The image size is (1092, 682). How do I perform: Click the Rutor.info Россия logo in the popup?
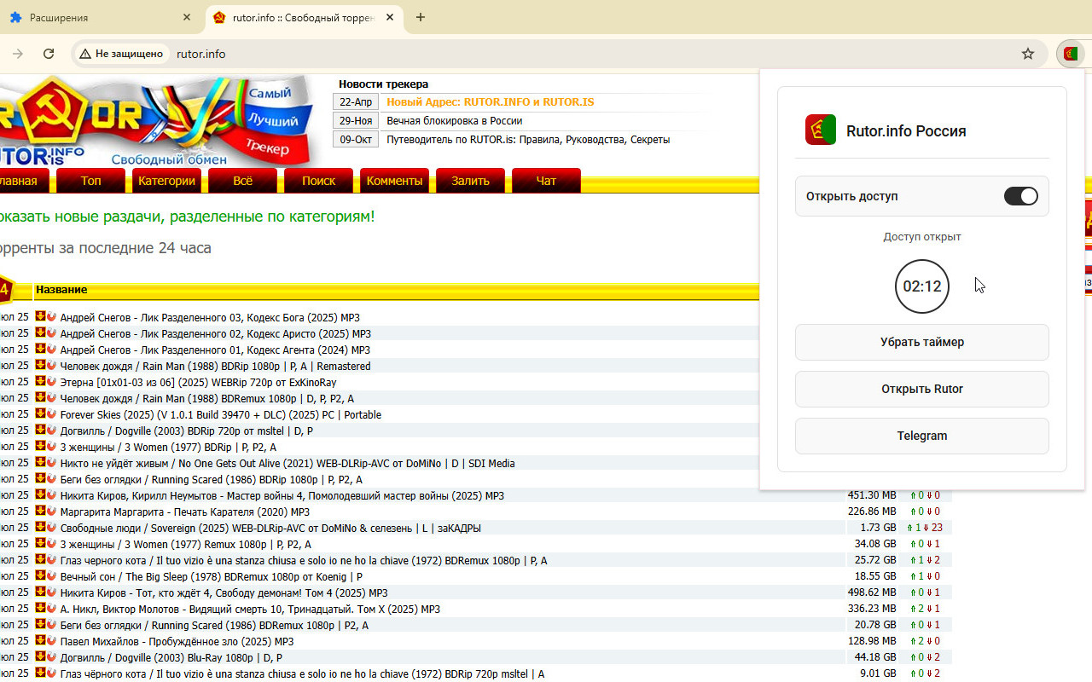tap(821, 130)
